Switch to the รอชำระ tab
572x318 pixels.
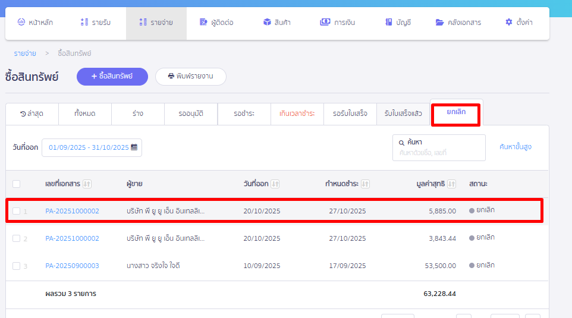pos(244,114)
